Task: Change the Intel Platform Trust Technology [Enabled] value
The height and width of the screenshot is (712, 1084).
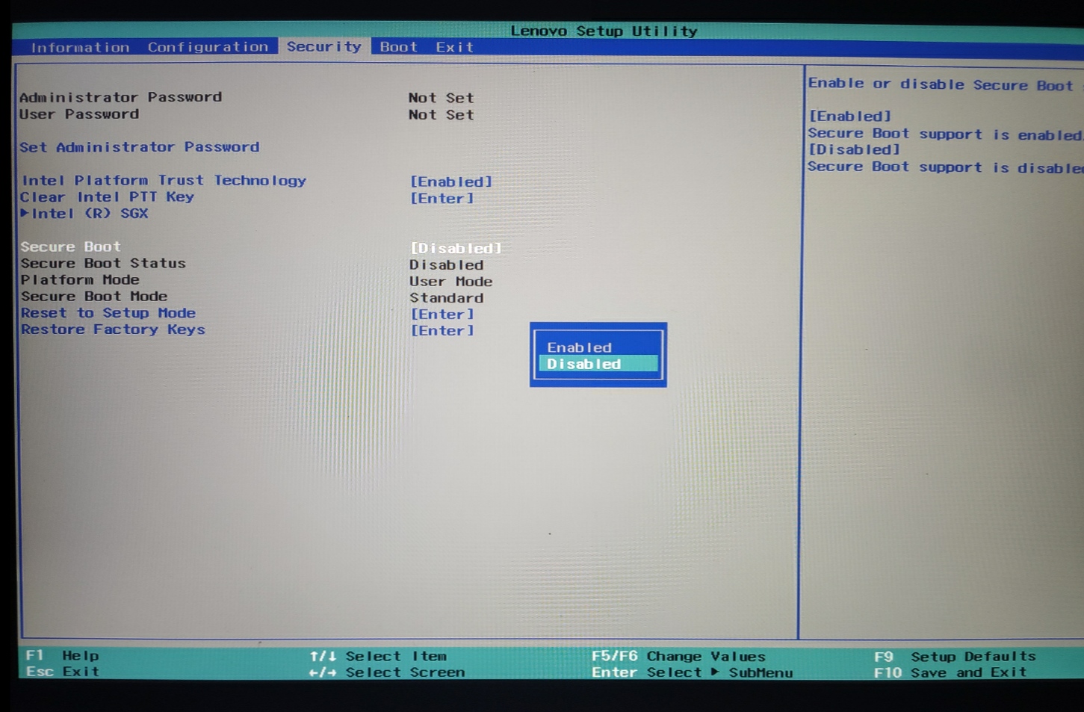Action: click(x=451, y=182)
